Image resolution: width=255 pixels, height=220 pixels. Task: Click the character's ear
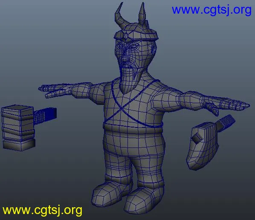(153, 49)
